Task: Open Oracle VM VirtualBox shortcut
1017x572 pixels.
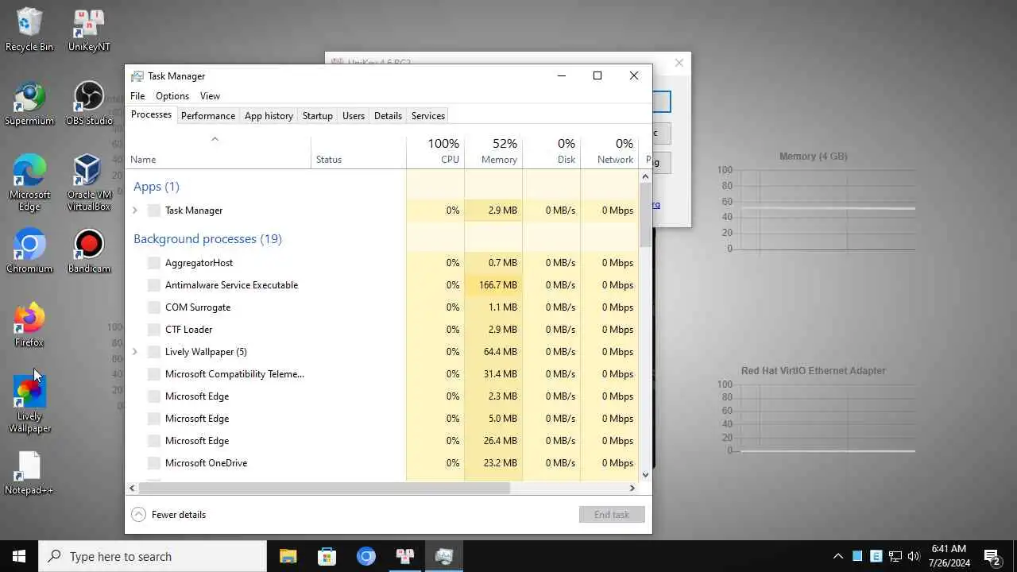Action: (89, 184)
